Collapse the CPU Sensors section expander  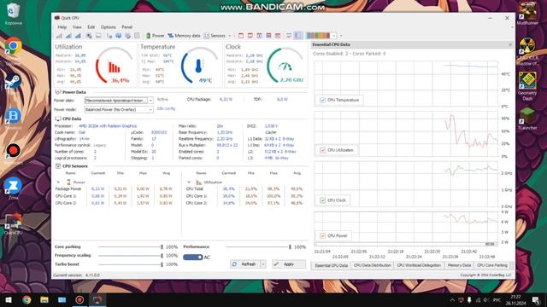coord(58,166)
